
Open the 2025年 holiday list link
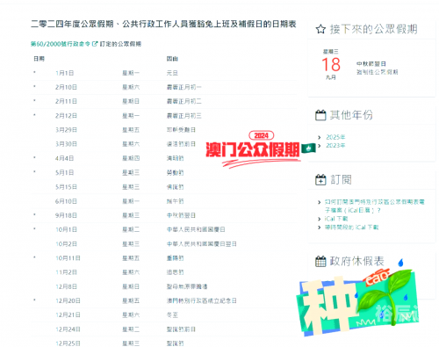pos(335,137)
